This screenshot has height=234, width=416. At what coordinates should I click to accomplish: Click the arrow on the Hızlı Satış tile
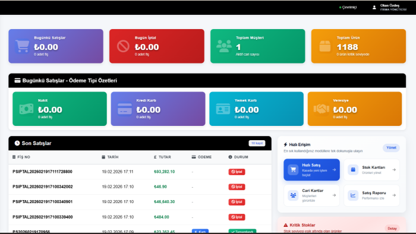[334, 170]
